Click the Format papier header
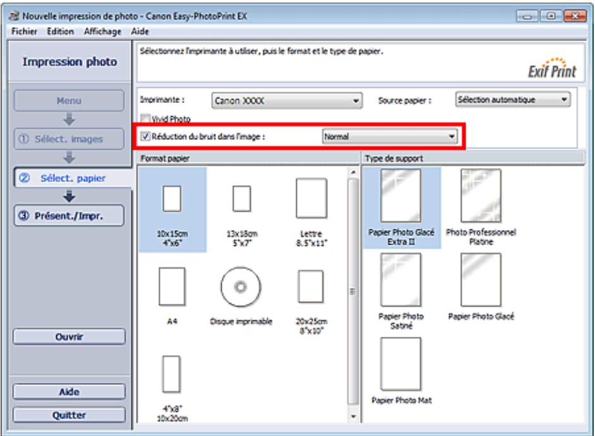This screenshot has height=436, width=595. (x=249, y=158)
